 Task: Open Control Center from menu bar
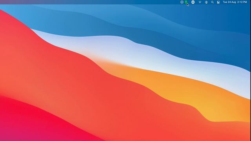pos(218,2)
